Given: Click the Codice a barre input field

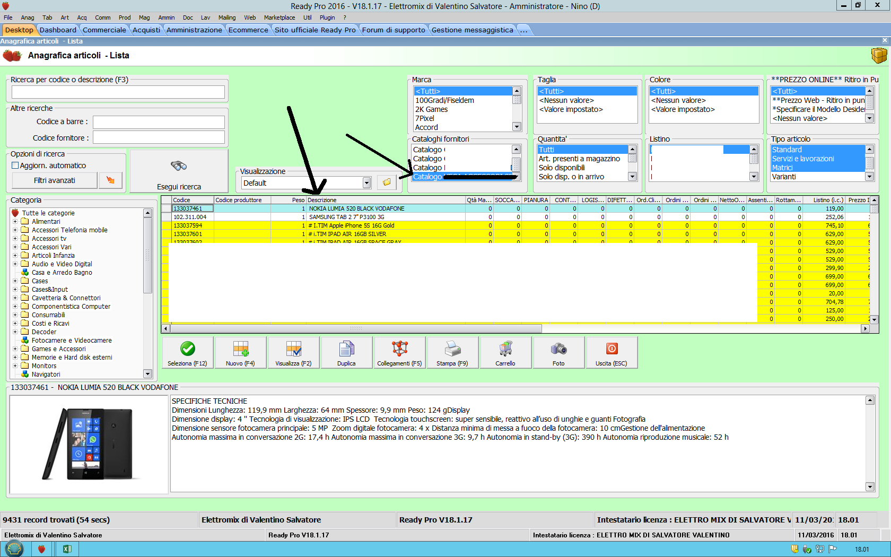Looking at the screenshot, I should click(159, 122).
